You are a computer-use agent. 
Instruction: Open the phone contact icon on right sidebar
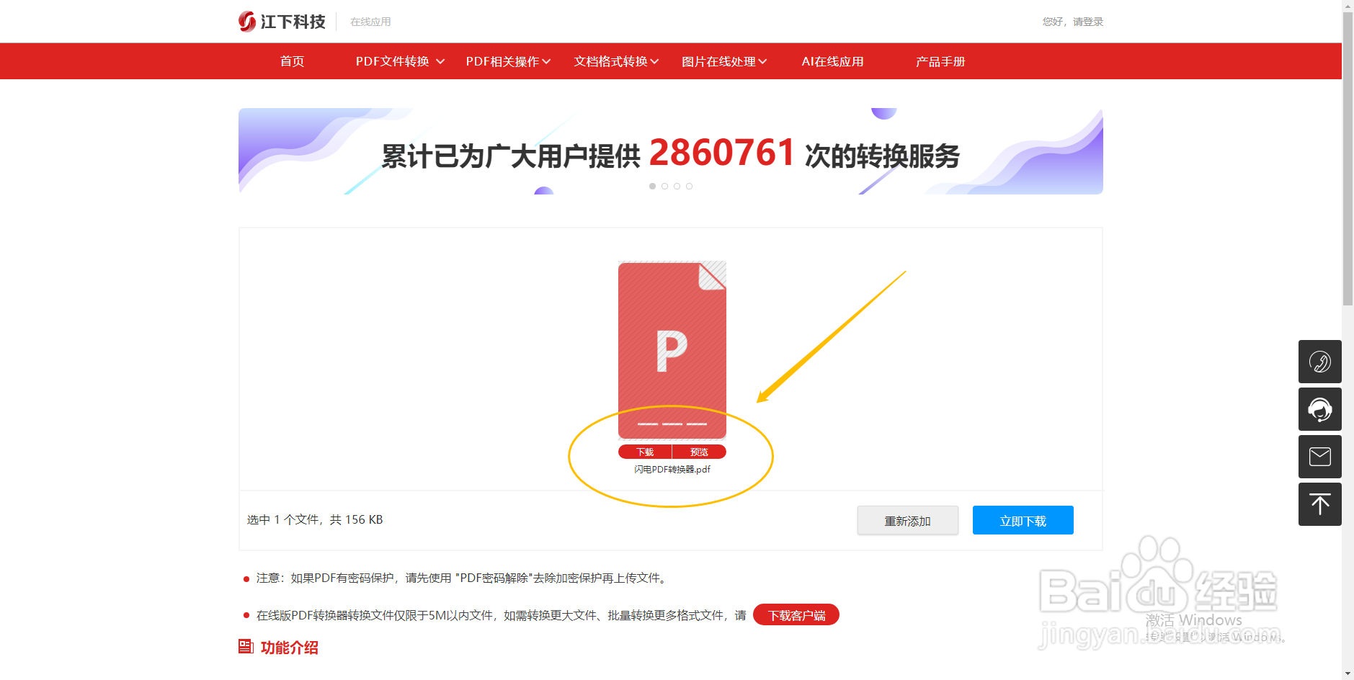1320,362
